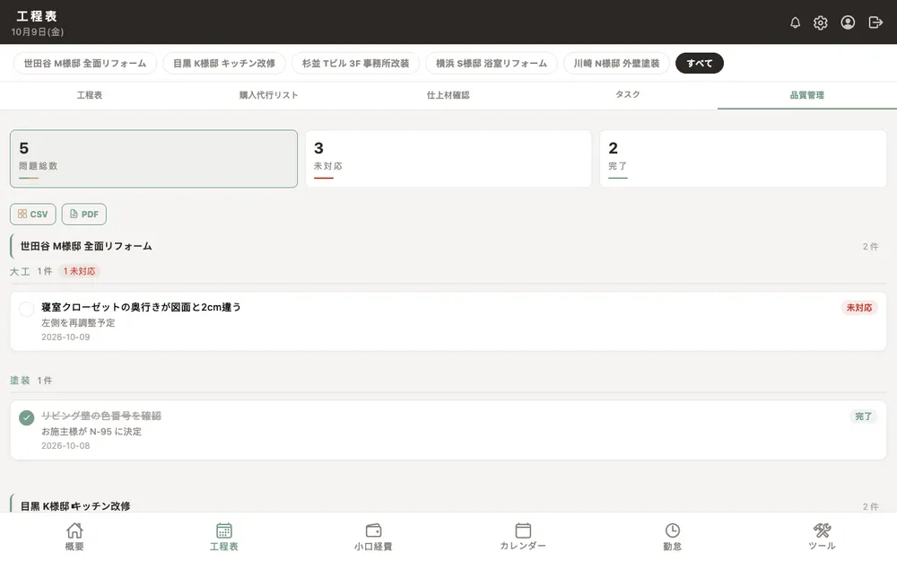Export issues with the CSV button
Image resolution: width=897 pixels, height=561 pixels.
(x=32, y=215)
